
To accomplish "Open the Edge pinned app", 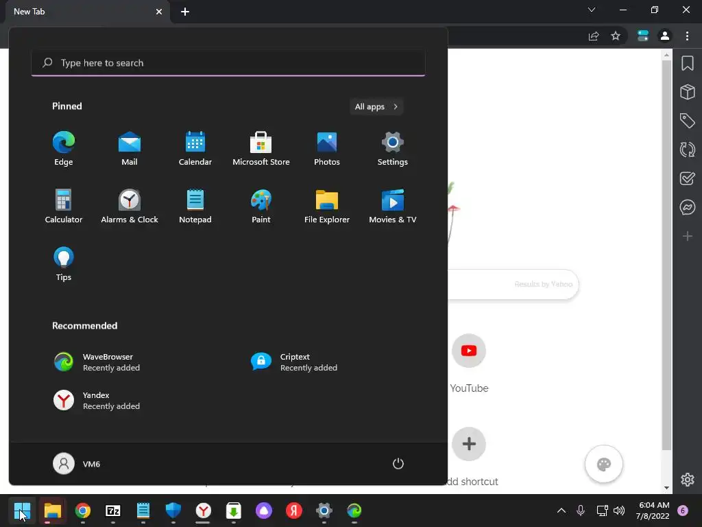I will (x=64, y=149).
